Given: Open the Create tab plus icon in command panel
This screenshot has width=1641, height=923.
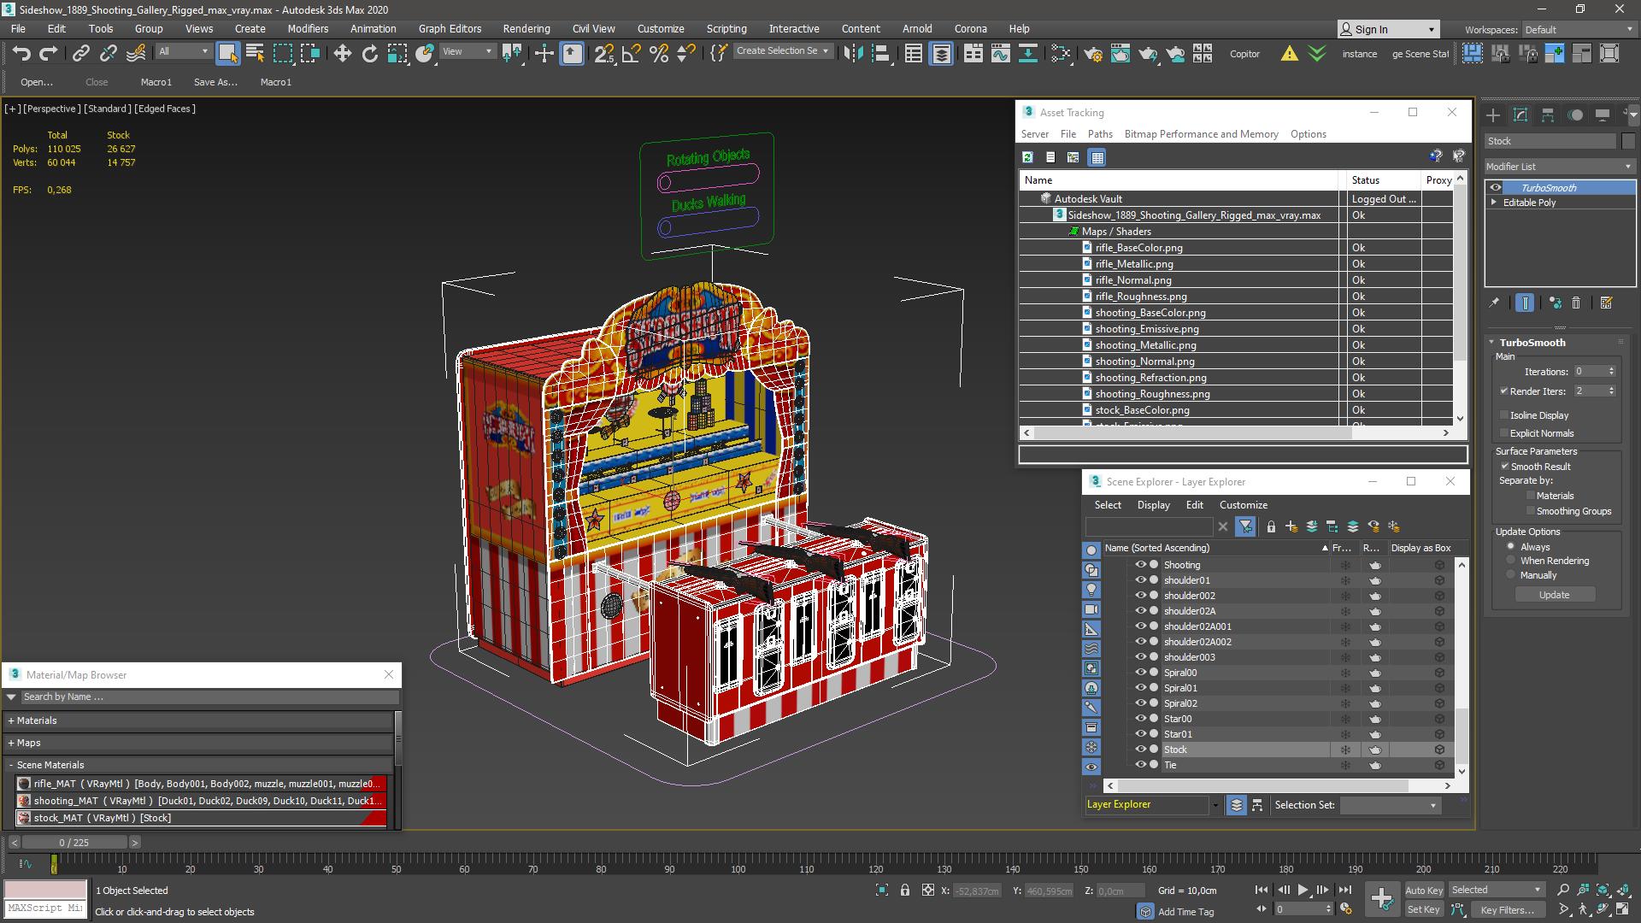Looking at the screenshot, I should pyautogui.click(x=1493, y=115).
